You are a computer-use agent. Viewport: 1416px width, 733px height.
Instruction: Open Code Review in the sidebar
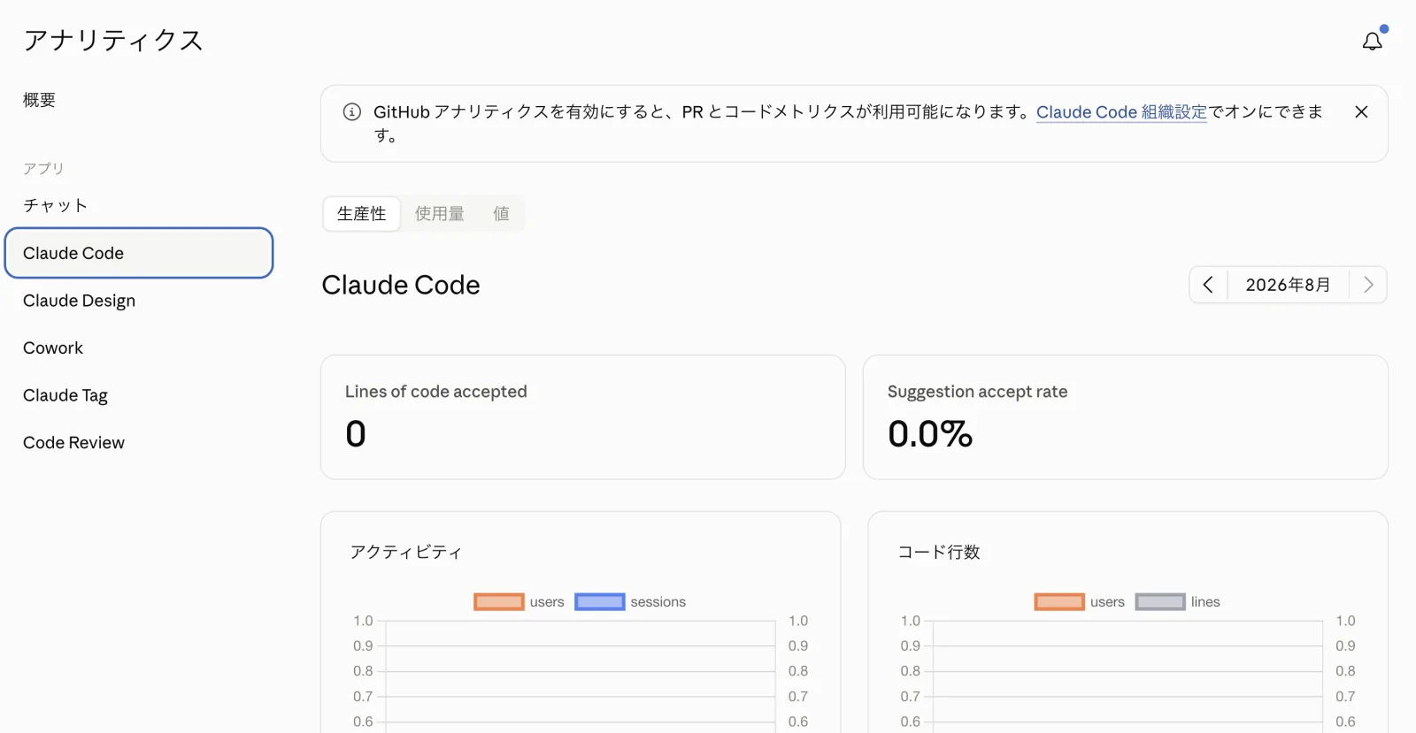[73, 443]
